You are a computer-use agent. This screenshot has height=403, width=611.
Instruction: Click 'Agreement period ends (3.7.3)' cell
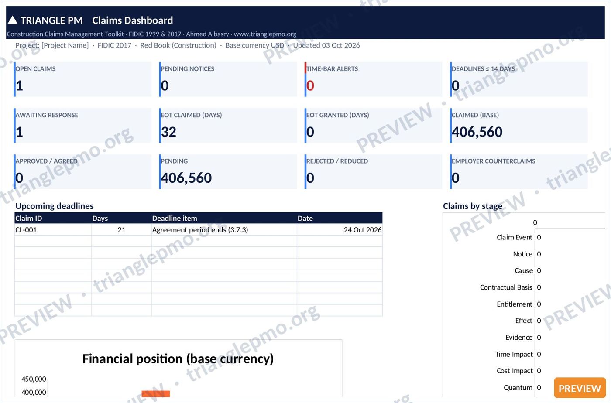click(224, 229)
